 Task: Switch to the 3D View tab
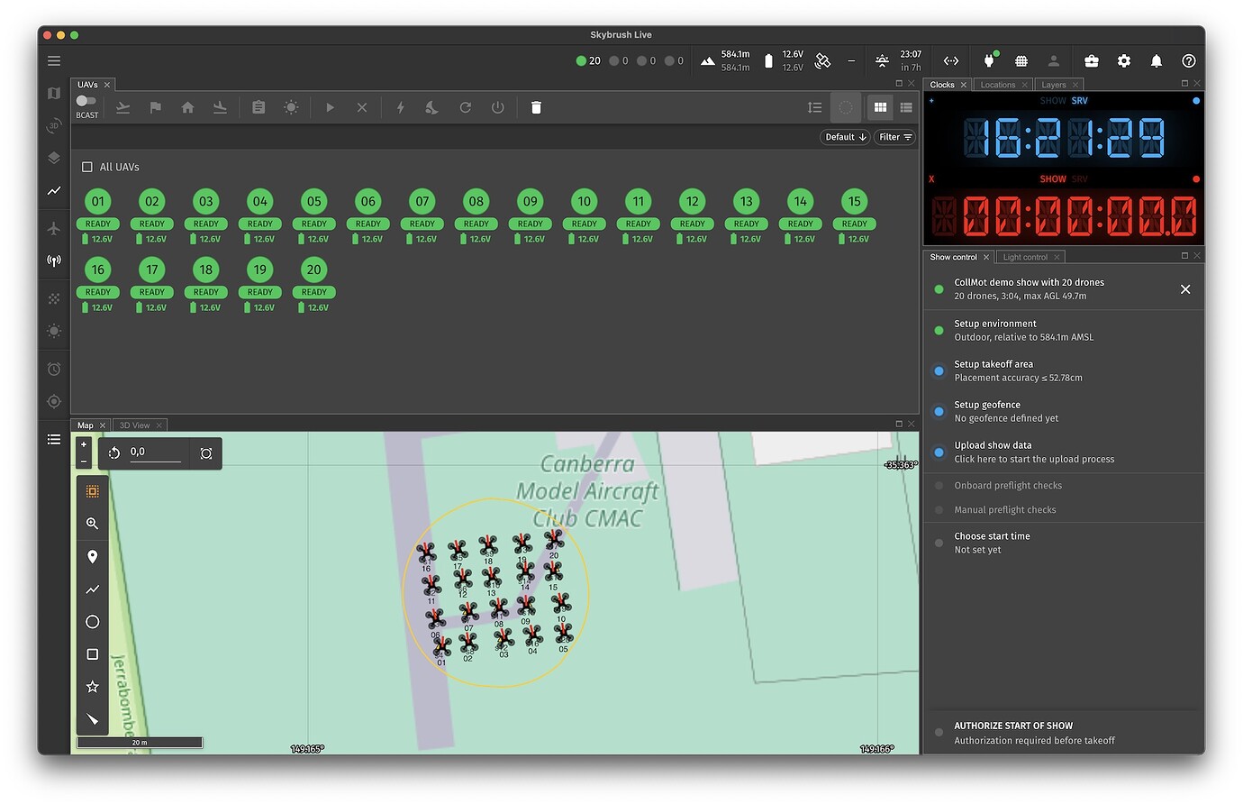point(133,425)
